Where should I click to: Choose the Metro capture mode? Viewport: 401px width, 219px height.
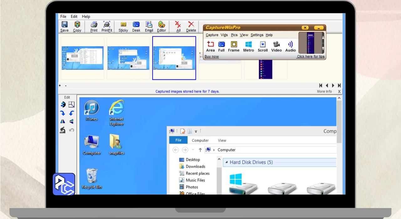click(248, 46)
